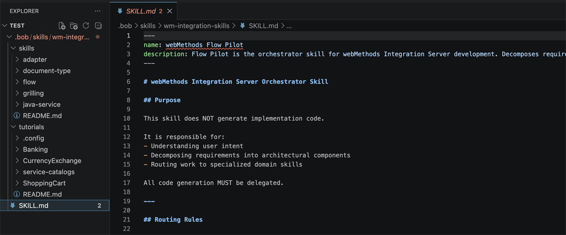Click the underlined 'webMethods Flow Pilot' text
This screenshot has height=235, width=566.
click(x=204, y=45)
